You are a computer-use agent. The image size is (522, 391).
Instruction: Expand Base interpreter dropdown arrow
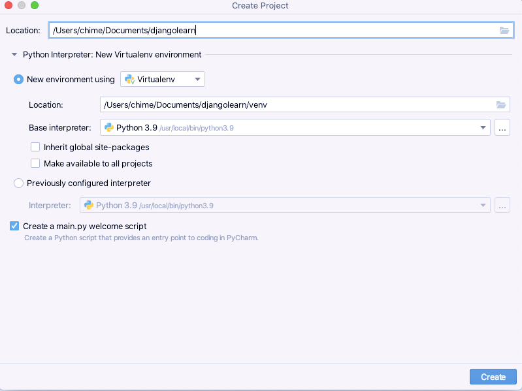(x=483, y=128)
